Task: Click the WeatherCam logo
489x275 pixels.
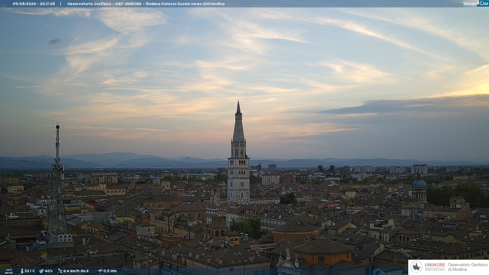Action: tap(476, 4)
